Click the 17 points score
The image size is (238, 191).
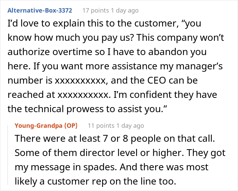pos(95,10)
